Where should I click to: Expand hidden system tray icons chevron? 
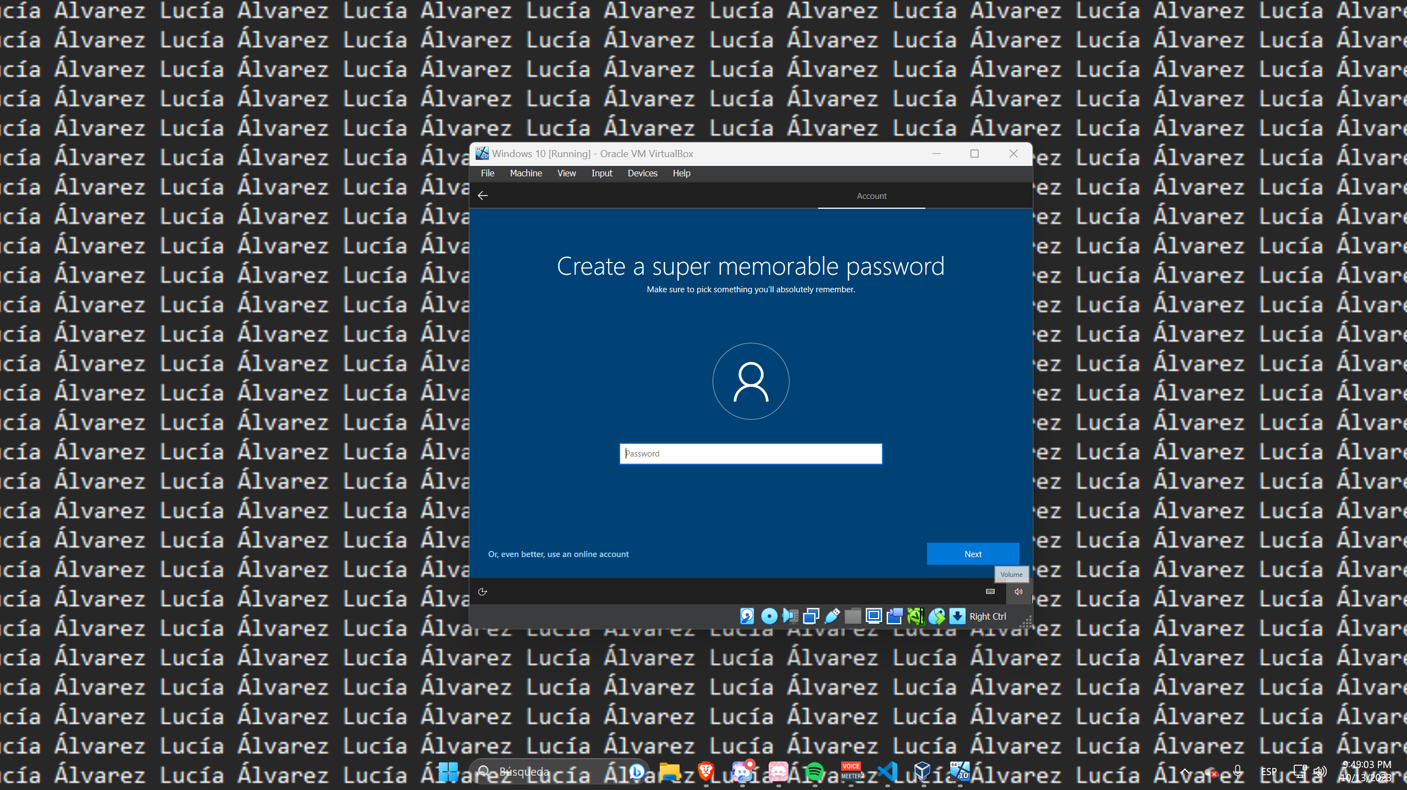(x=1185, y=772)
